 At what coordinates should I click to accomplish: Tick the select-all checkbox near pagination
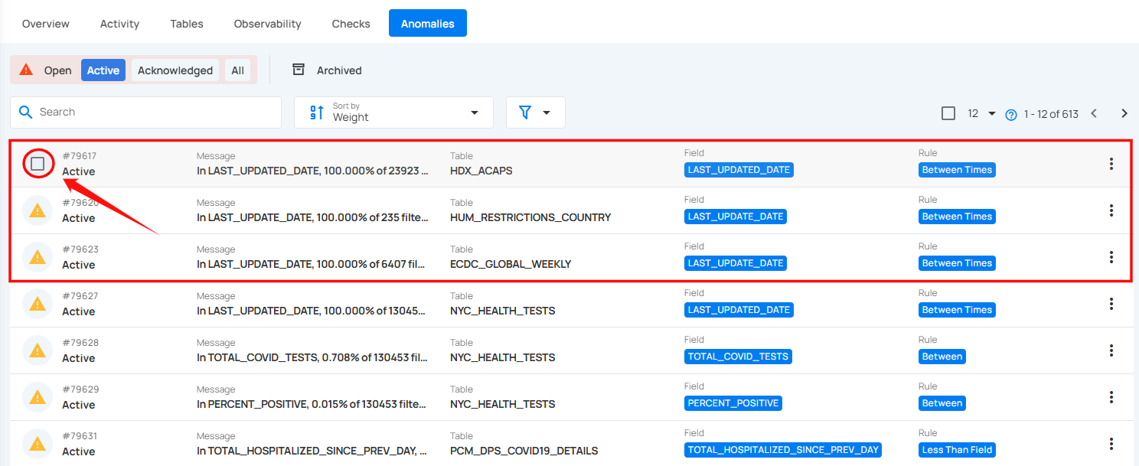point(948,113)
